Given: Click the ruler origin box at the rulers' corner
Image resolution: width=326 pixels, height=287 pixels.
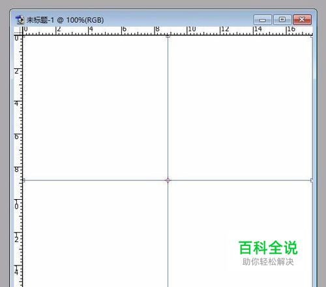Looking at the screenshot, I should tap(18, 31).
